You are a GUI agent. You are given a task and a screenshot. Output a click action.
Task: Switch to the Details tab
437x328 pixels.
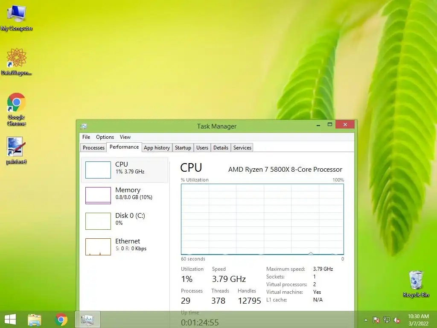[221, 147]
